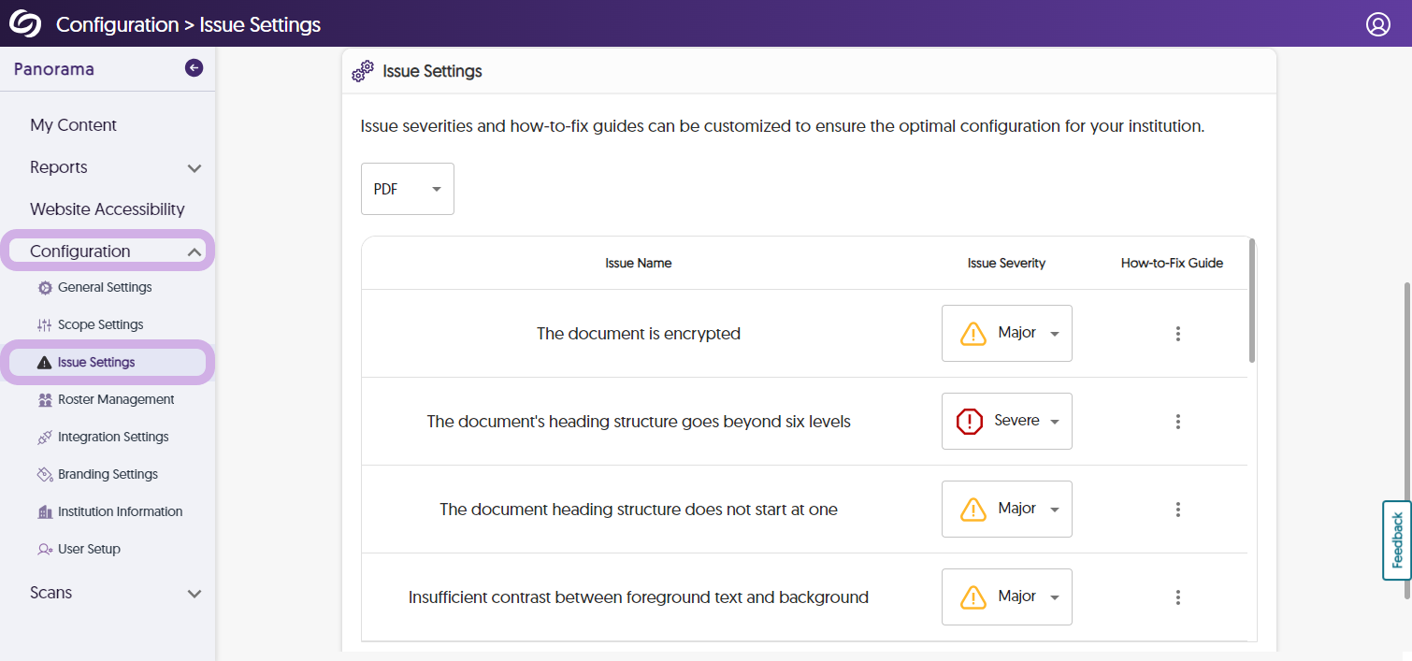Open the How-to-Fix menu for the heading does not start at one row

pyautogui.click(x=1178, y=510)
